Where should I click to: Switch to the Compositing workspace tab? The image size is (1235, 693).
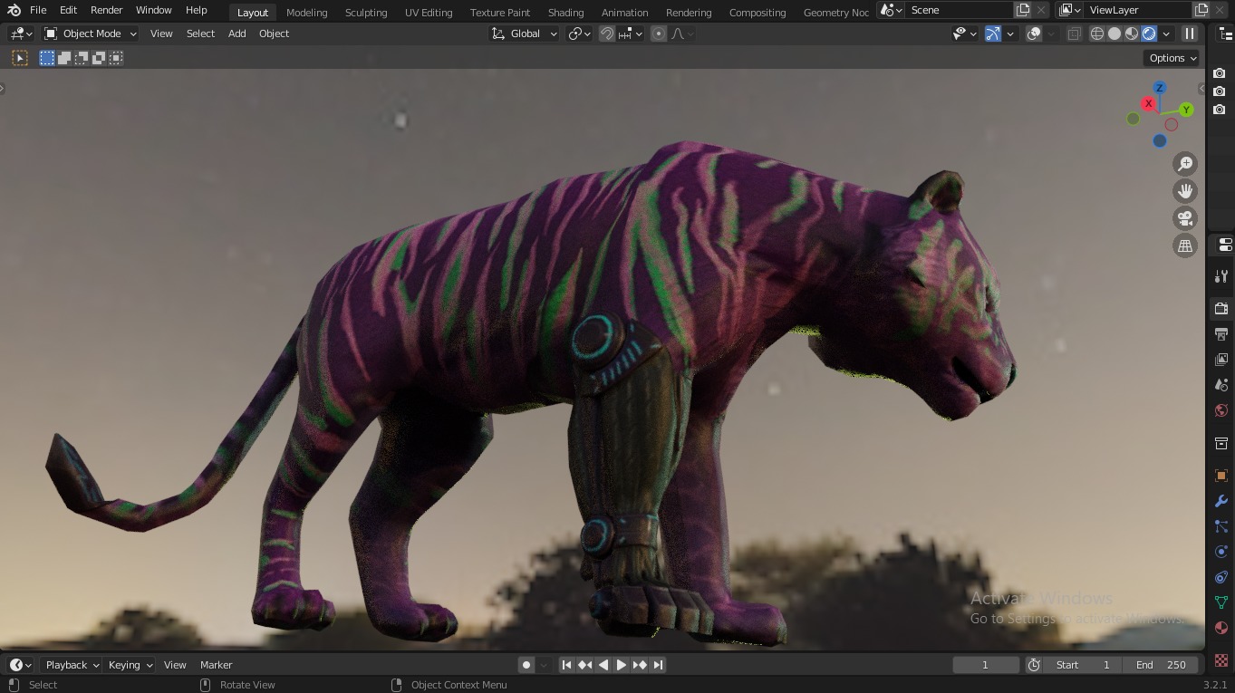757,13
